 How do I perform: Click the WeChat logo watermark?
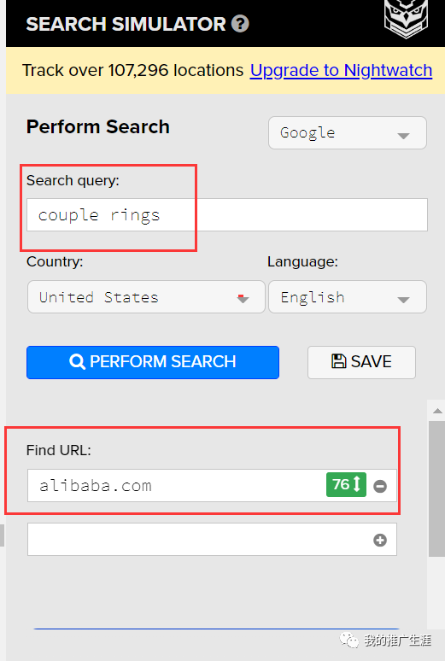[x=349, y=641]
